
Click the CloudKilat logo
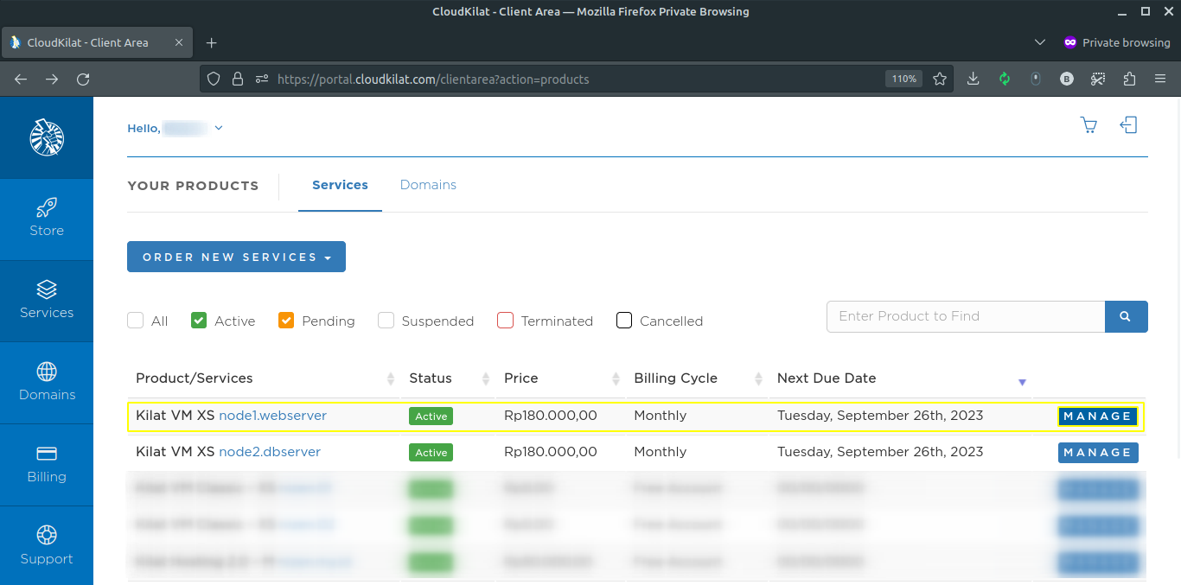click(47, 137)
